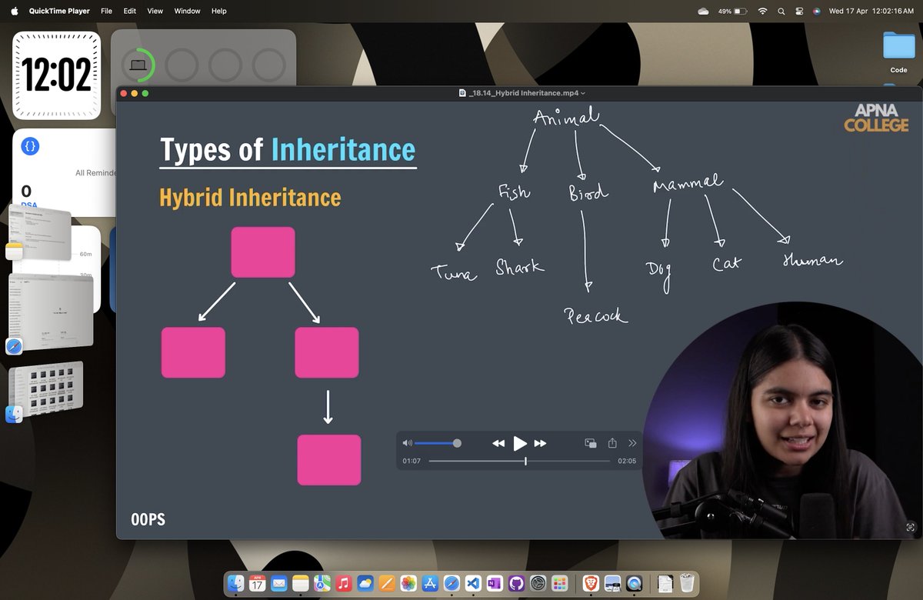This screenshot has height=600, width=923.
Task: Open Weather from the Dock
Action: [x=365, y=583]
